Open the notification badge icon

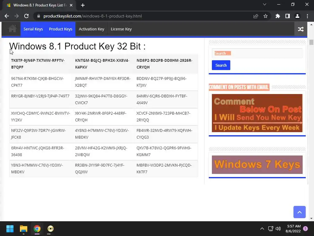(x=305, y=229)
